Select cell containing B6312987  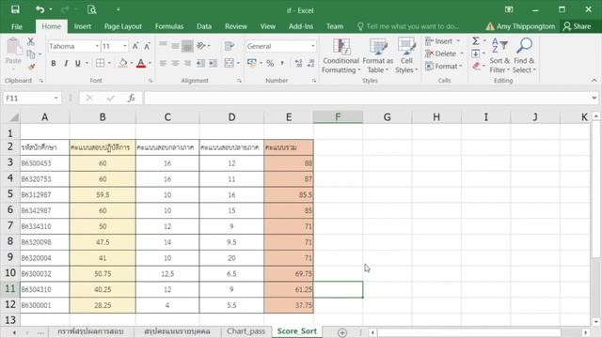point(45,194)
